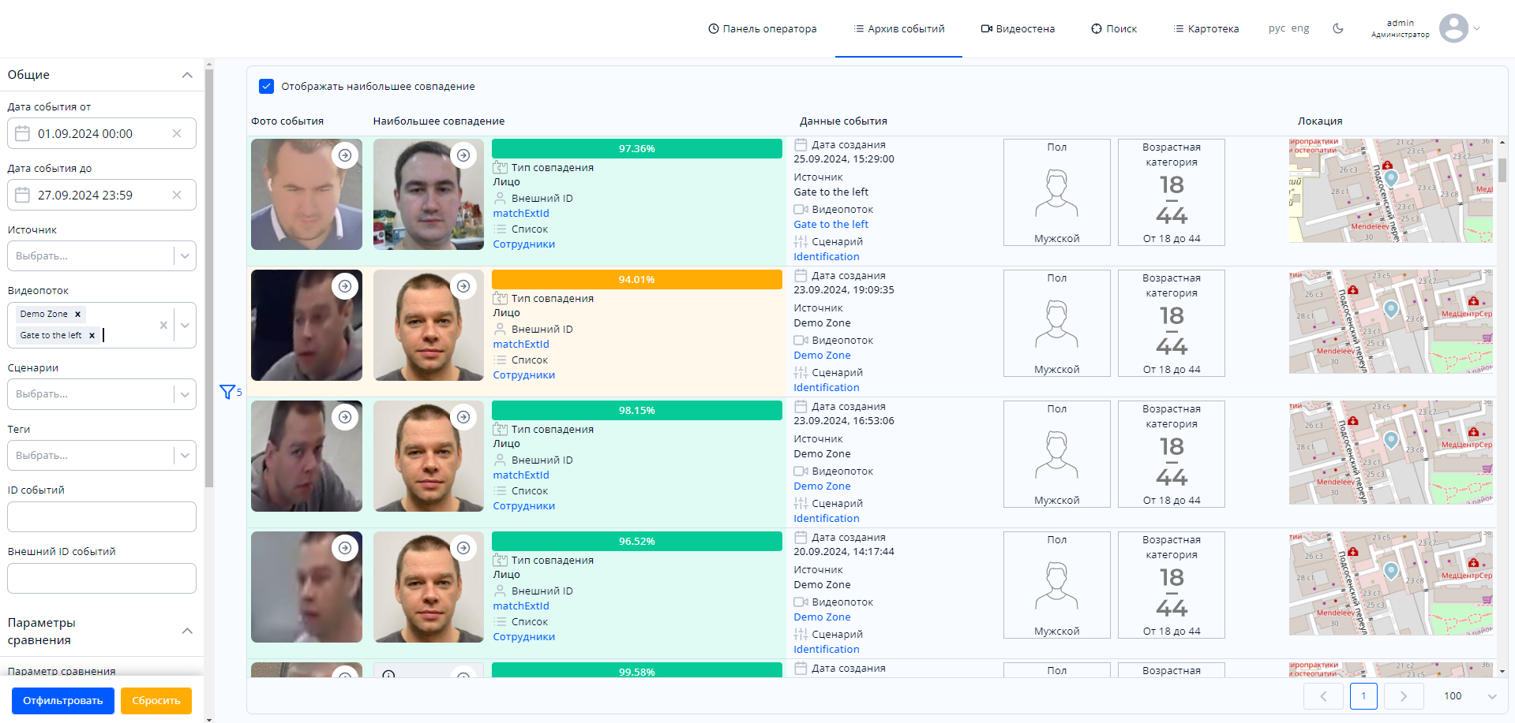
Task: Go to the Поиск tab
Action: click(1114, 28)
